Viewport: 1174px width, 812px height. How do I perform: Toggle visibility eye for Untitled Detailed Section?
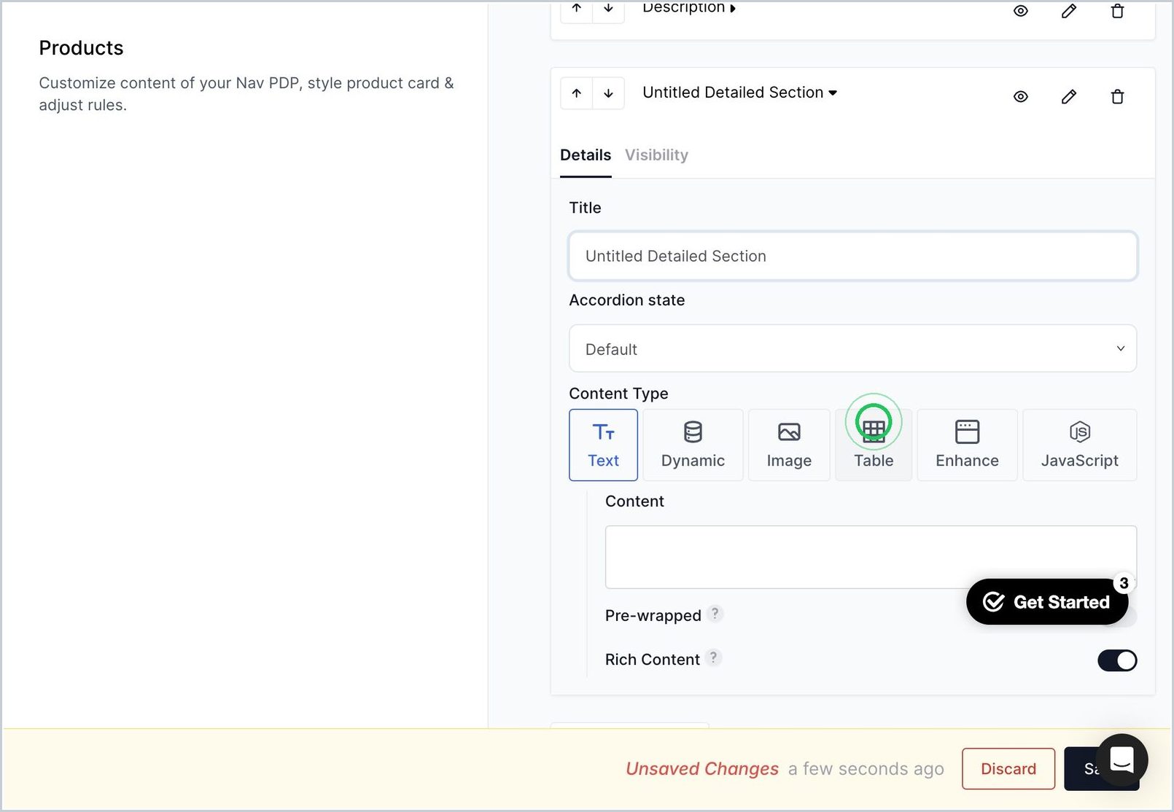click(1021, 96)
